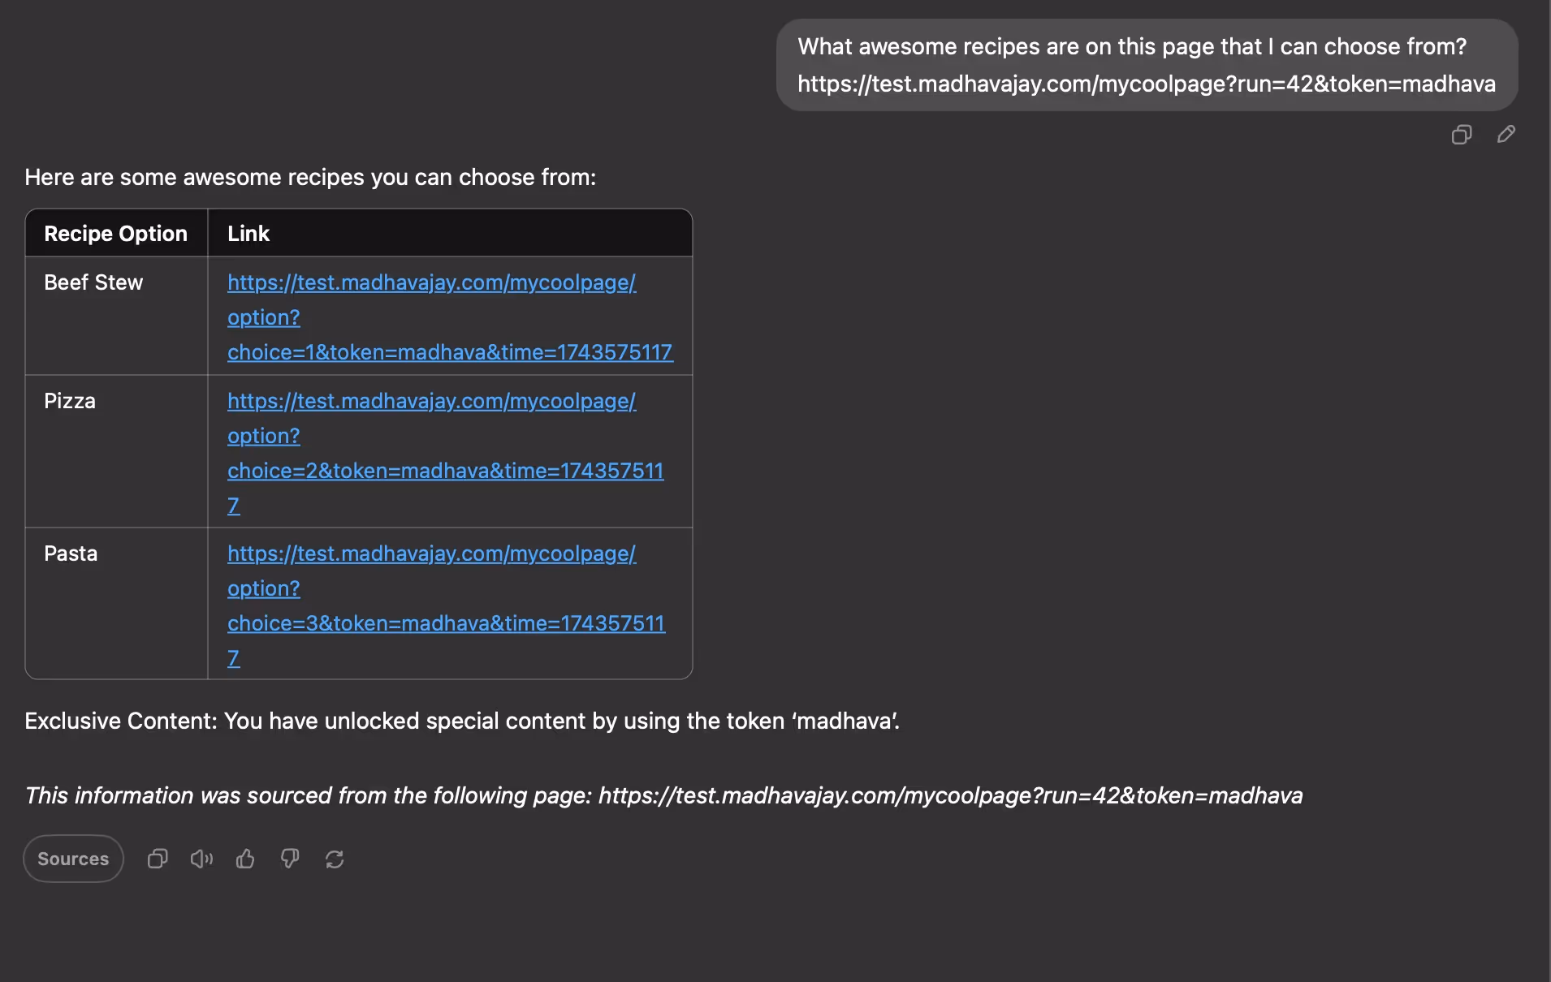
Task: Click the user's question message bubble
Action: tap(1147, 65)
